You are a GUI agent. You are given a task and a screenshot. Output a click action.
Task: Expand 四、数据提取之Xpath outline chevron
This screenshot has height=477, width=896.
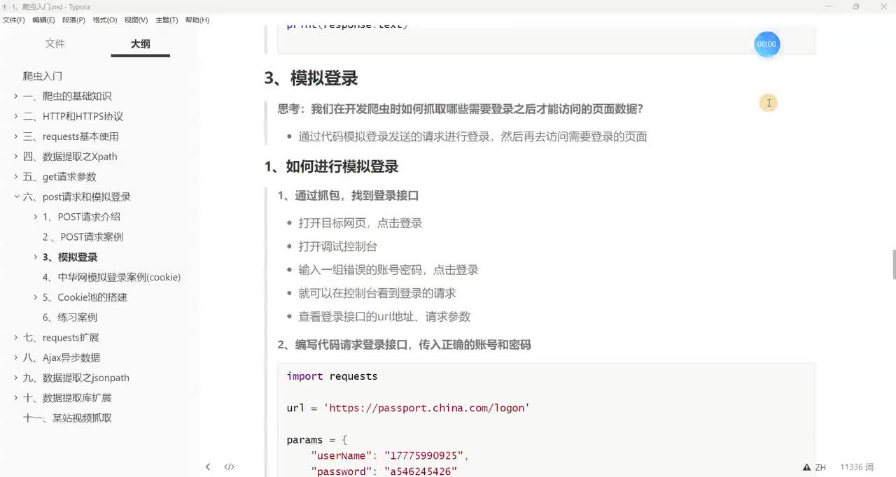tap(16, 156)
